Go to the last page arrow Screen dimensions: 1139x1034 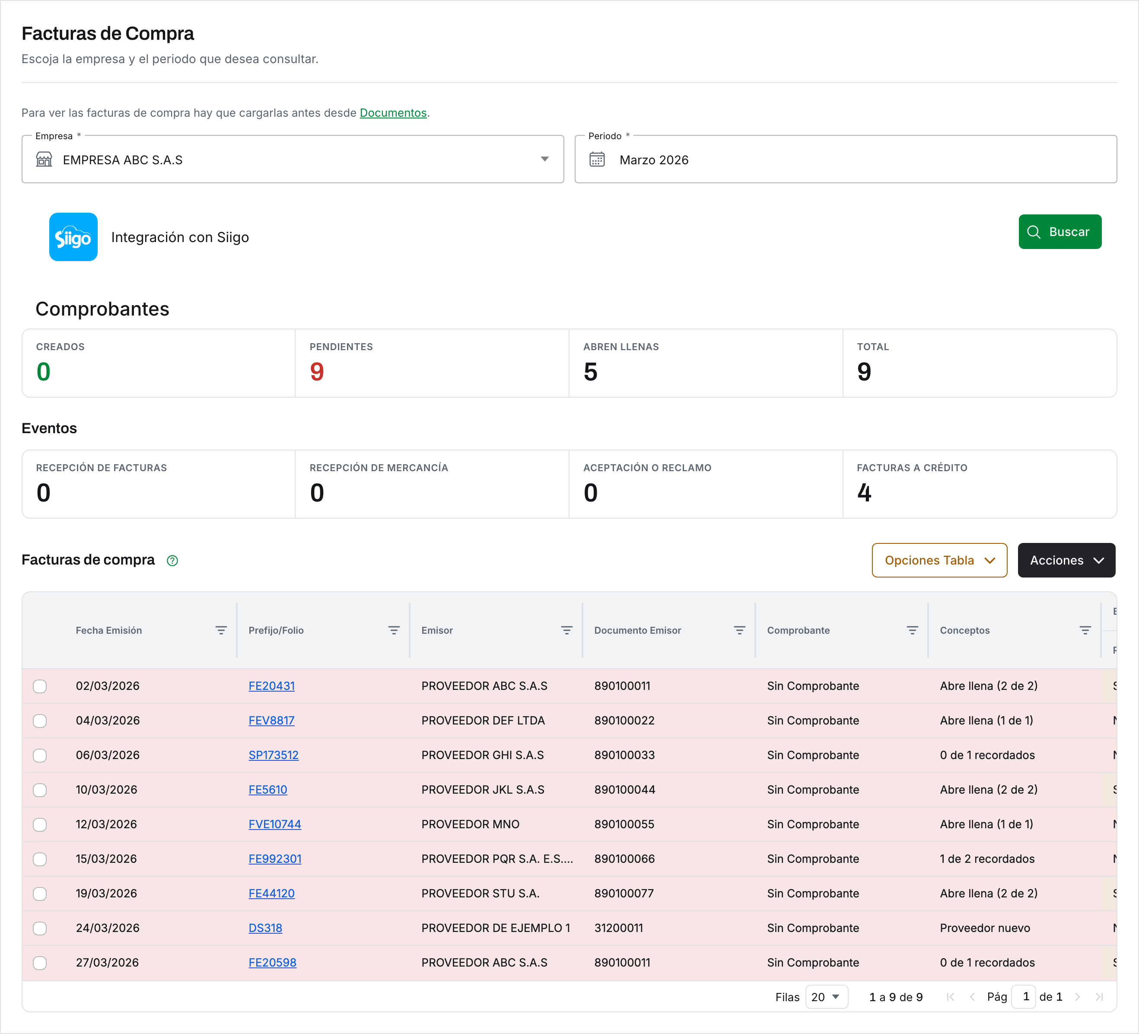pos(1099,997)
